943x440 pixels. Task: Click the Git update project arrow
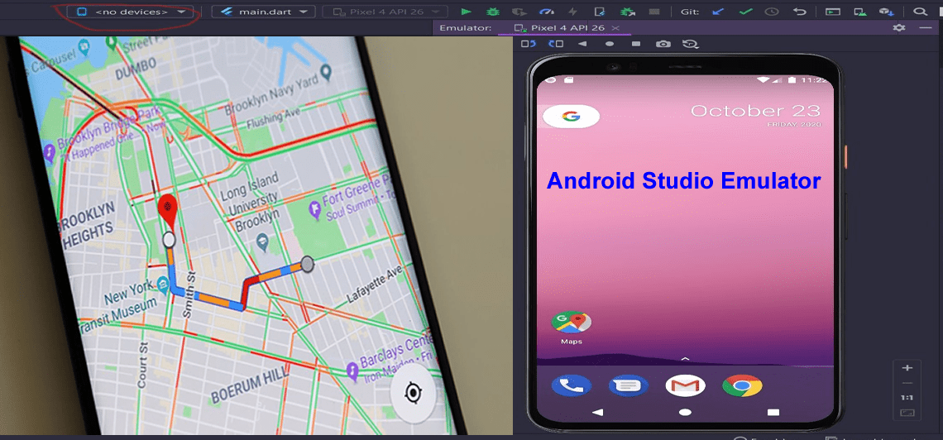pyautogui.click(x=718, y=12)
